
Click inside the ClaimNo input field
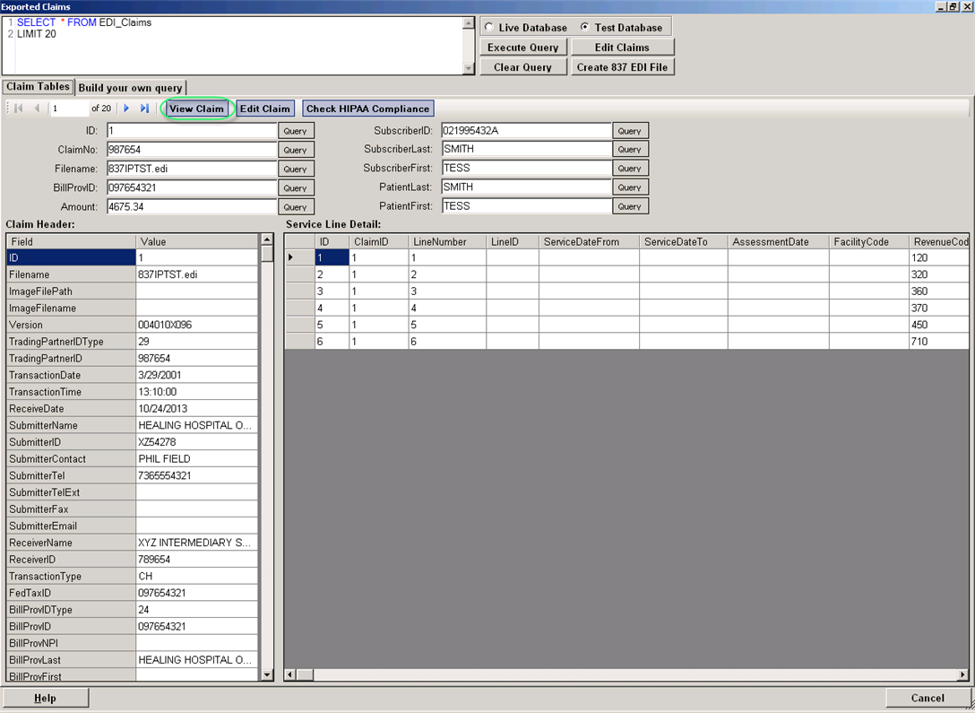pos(191,150)
